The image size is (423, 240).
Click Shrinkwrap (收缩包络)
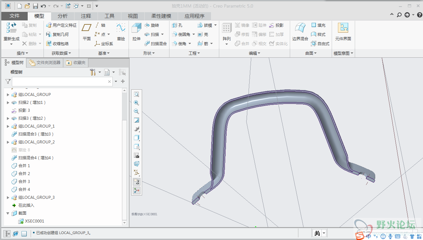point(57,44)
